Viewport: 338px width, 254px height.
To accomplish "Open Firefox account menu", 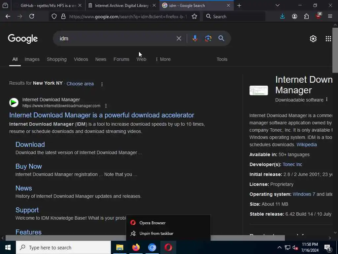I will [x=294, y=17].
